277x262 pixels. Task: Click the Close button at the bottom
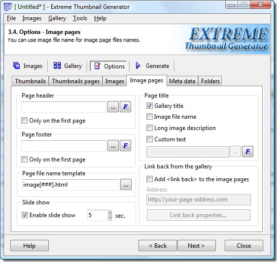[244, 246]
